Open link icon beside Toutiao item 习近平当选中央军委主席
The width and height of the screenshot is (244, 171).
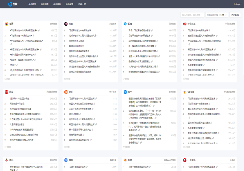[x=210, y=30]
